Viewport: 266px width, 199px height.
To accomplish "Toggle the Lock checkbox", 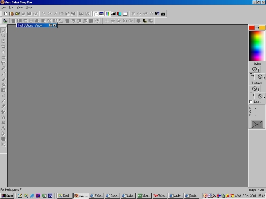I will point(251,102).
